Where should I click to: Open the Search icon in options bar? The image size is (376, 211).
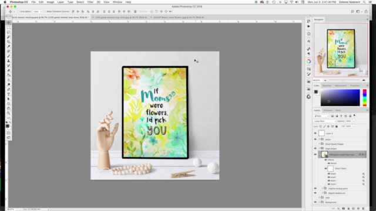point(352,11)
